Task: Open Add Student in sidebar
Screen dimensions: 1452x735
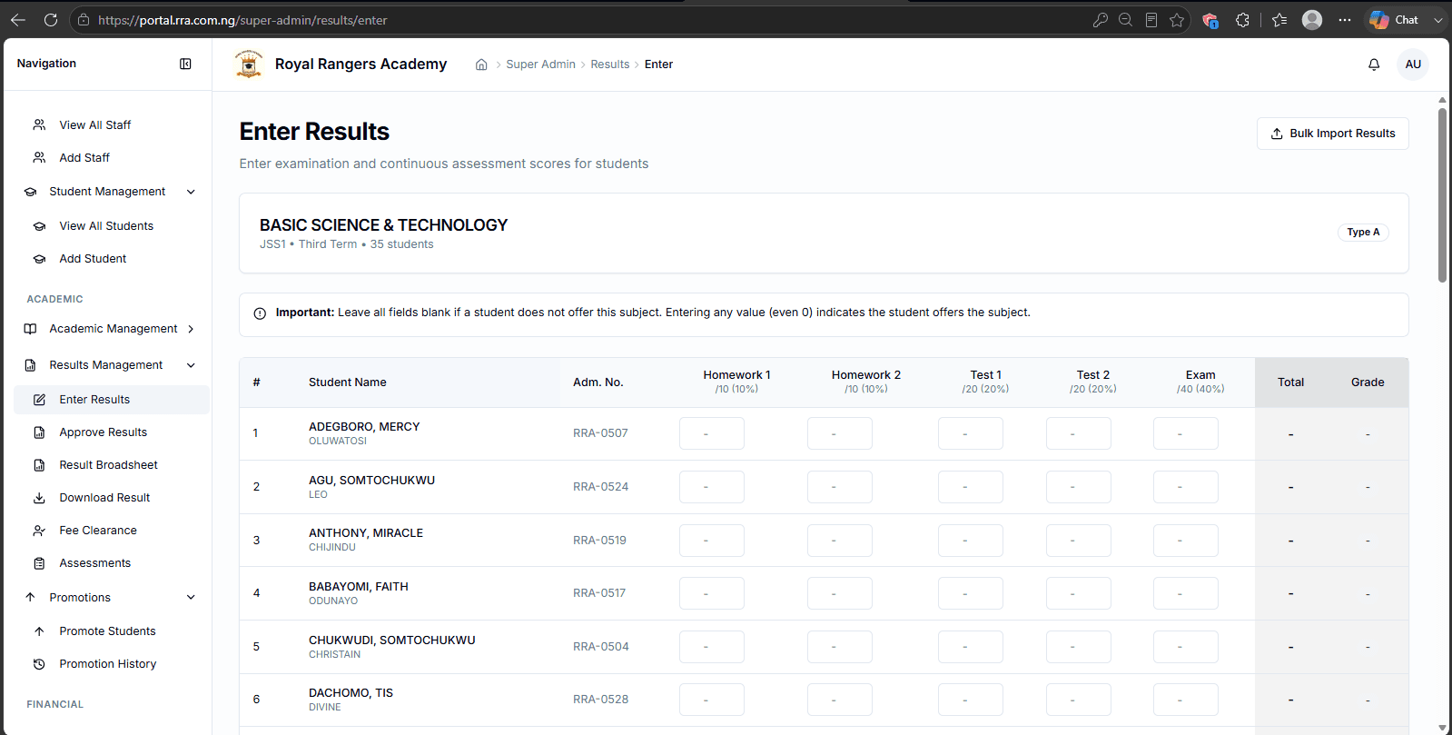Action: [112, 259]
